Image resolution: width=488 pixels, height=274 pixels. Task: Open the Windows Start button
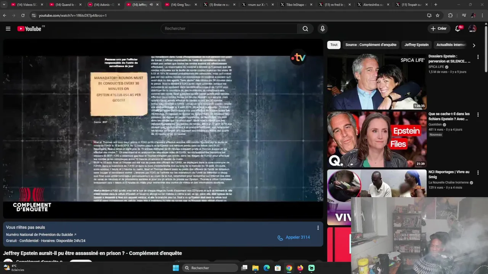(x=176, y=268)
